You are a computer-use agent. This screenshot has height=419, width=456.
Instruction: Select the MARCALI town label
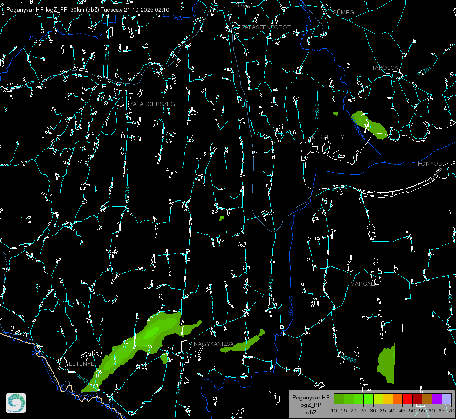point(363,284)
